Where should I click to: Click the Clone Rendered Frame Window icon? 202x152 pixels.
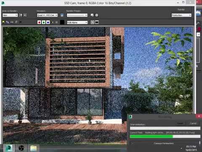tap(12, 22)
